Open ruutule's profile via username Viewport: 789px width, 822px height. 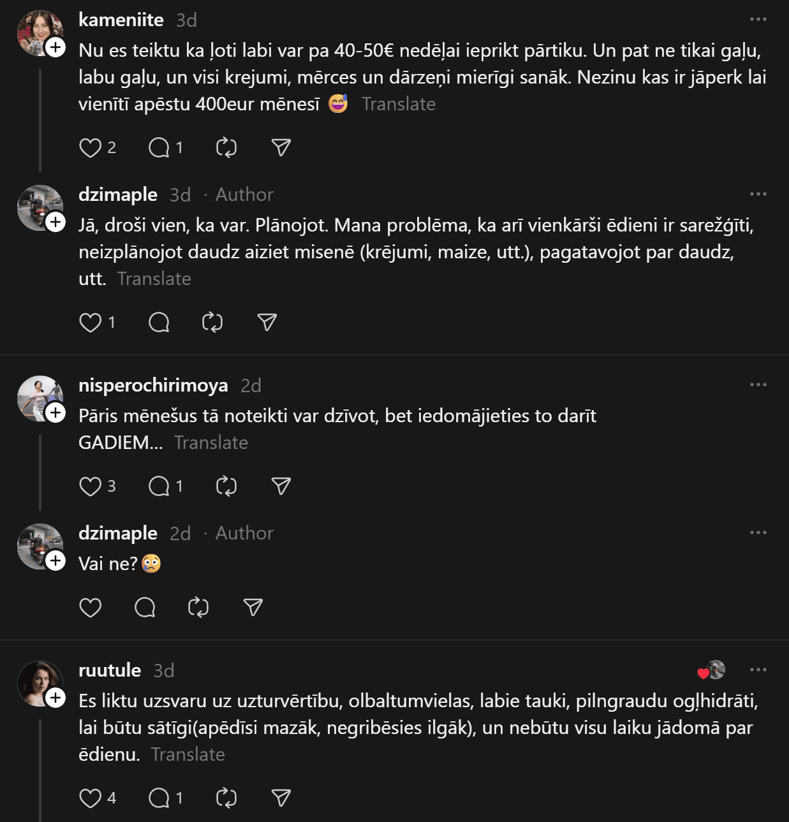pyautogui.click(x=110, y=670)
